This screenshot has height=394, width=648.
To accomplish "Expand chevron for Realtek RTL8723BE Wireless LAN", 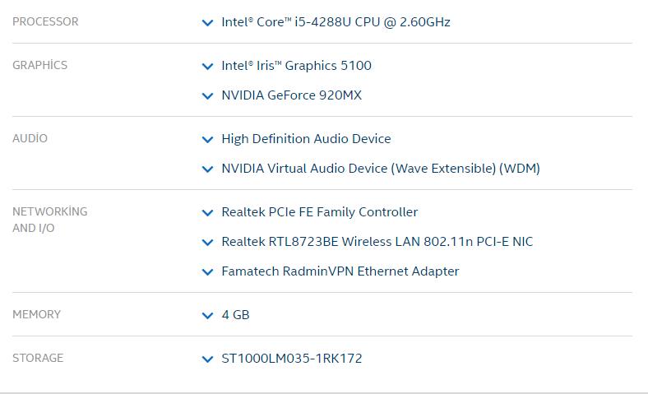I will point(207,243).
